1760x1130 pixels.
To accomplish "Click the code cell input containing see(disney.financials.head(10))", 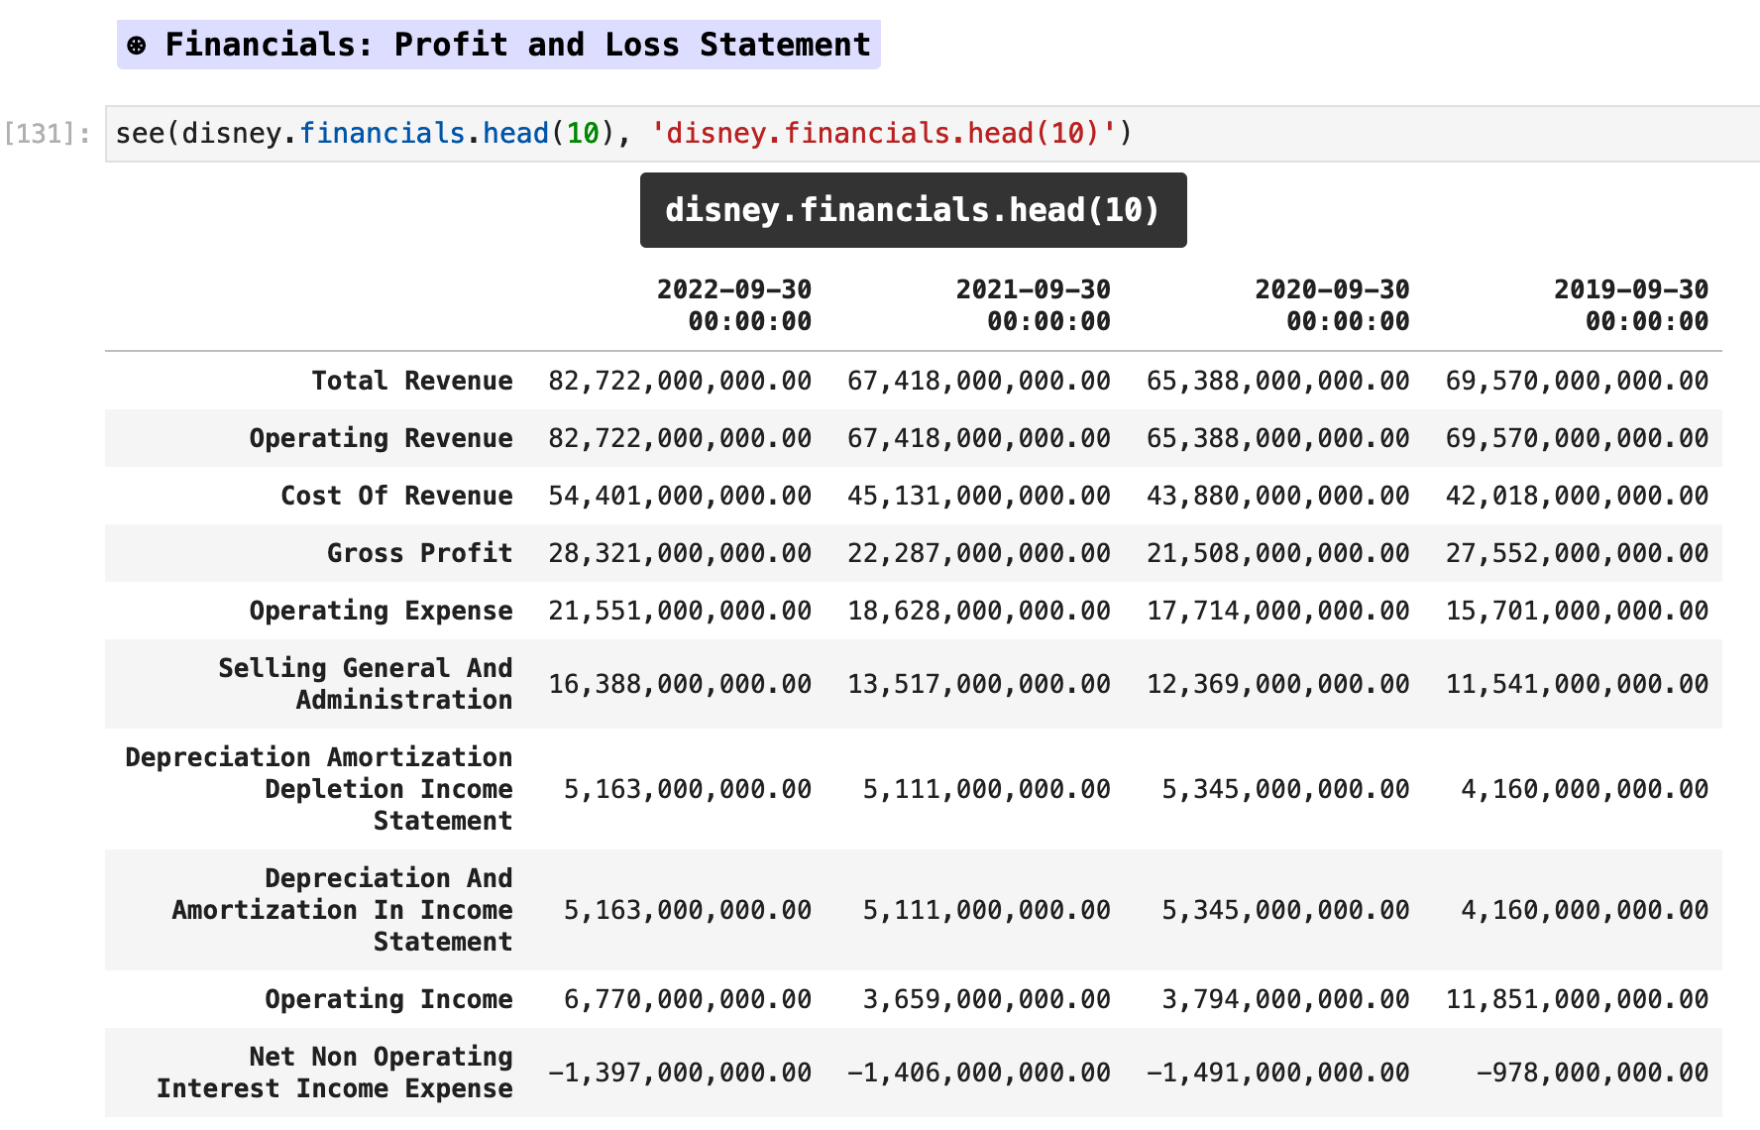I will point(932,133).
